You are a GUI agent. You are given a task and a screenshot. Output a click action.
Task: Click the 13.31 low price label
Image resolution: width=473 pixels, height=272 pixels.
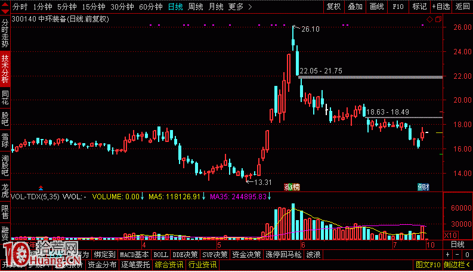(262, 183)
